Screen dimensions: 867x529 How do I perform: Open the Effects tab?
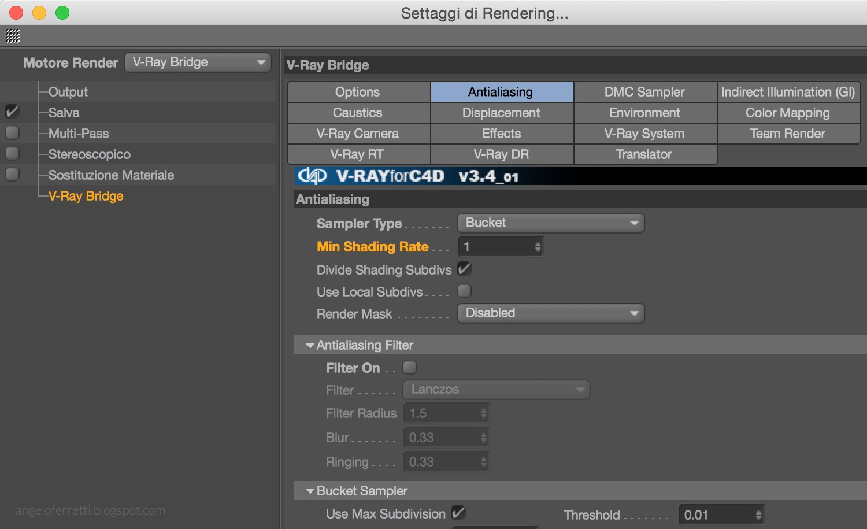(502, 134)
